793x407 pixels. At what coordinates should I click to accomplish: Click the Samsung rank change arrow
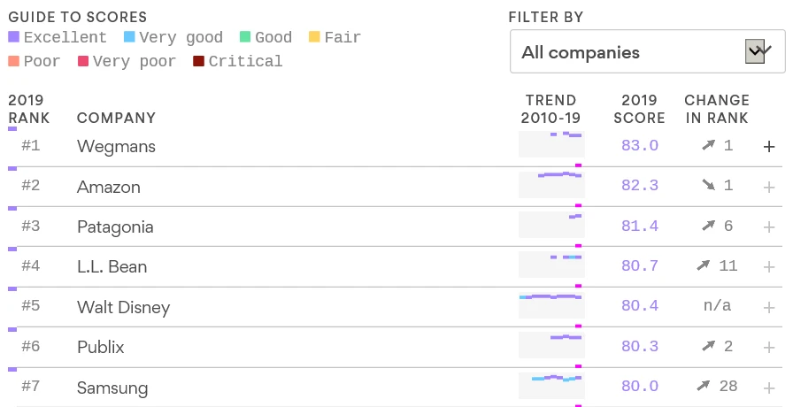coord(704,386)
